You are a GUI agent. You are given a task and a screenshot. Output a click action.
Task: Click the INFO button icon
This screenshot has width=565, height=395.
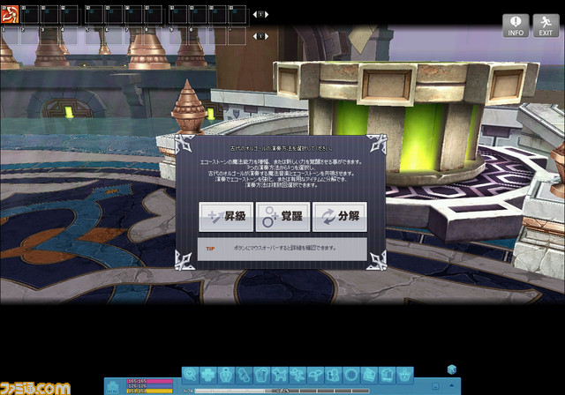[516, 26]
